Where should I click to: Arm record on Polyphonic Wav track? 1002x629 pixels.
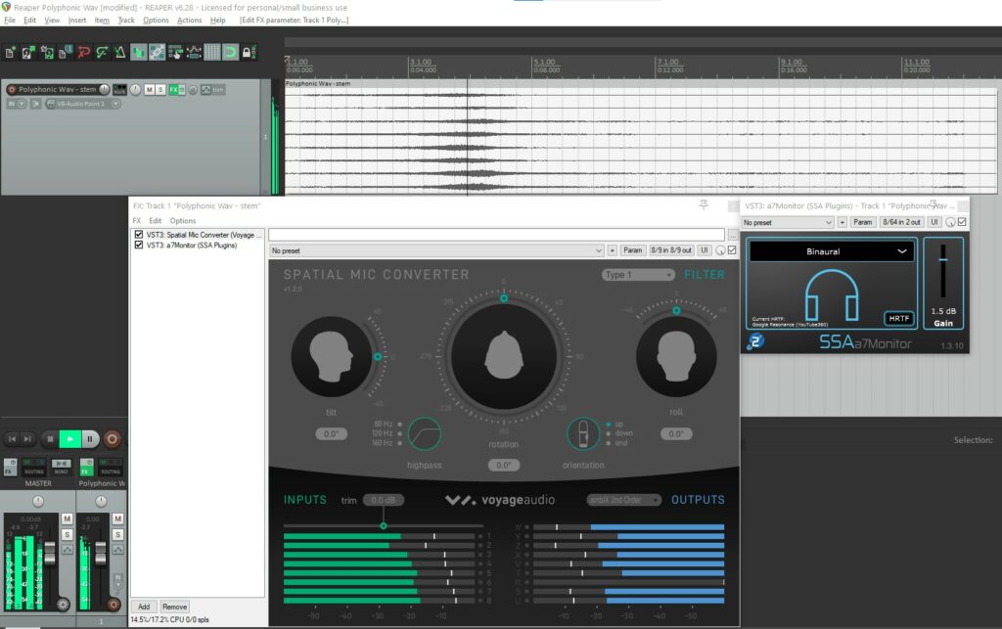point(11,89)
